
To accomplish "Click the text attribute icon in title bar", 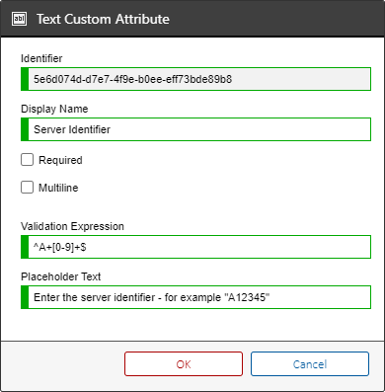I will click(x=19, y=19).
